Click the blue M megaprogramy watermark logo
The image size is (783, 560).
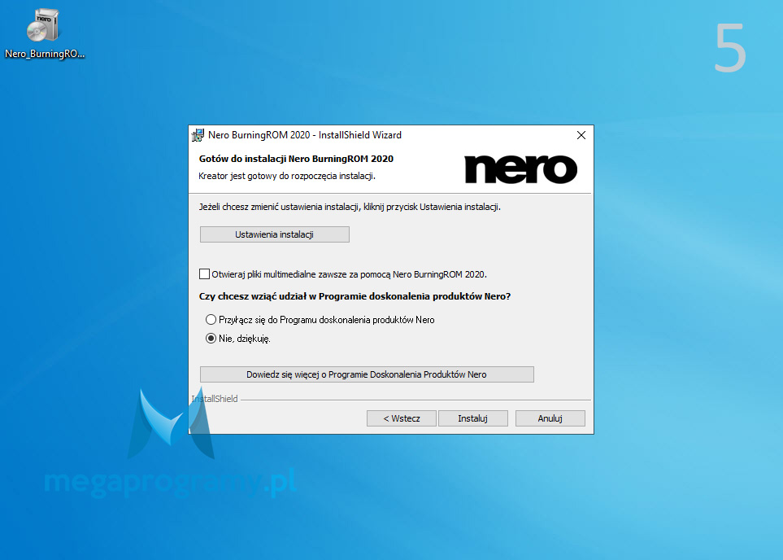(x=171, y=423)
